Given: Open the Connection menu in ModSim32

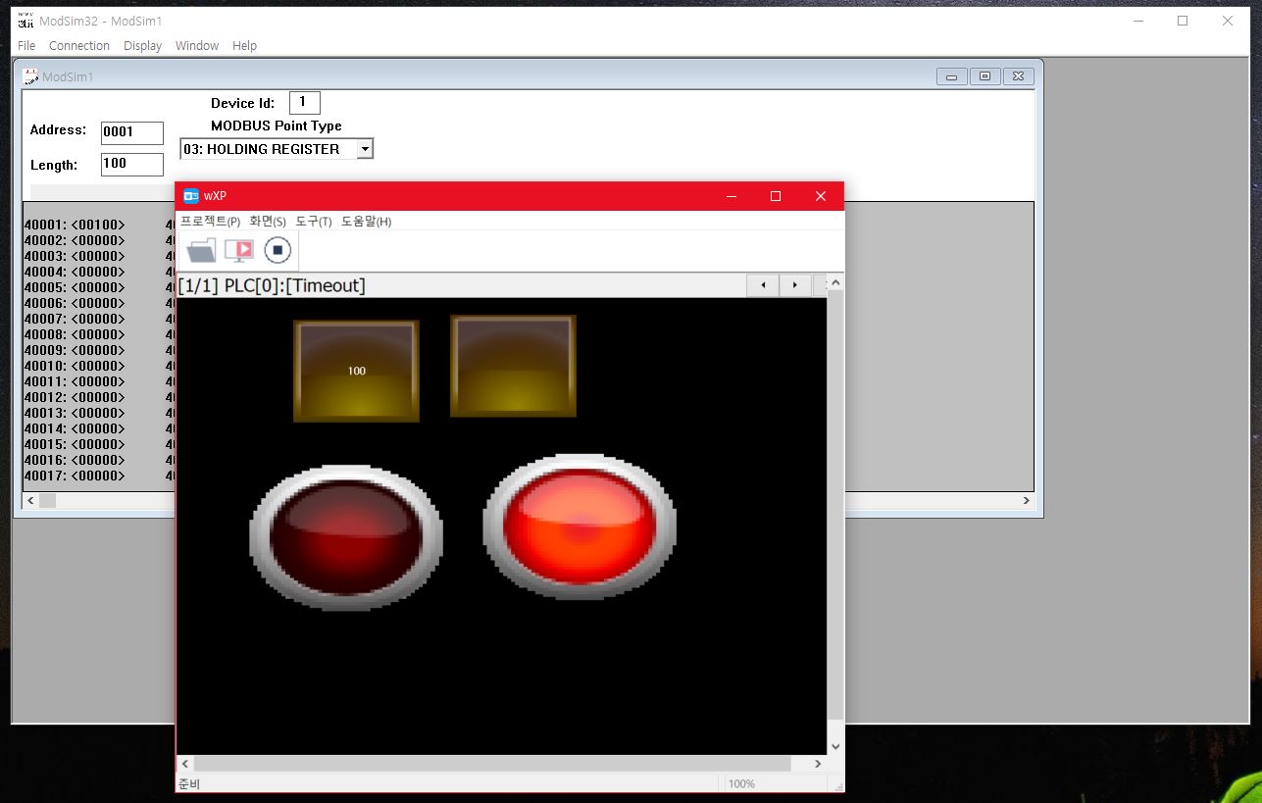Looking at the screenshot, I should (79, 46).
